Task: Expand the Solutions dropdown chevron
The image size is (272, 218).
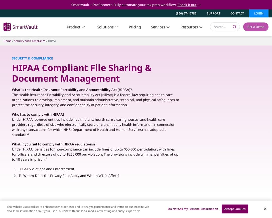Action: [x=116, y=27]
